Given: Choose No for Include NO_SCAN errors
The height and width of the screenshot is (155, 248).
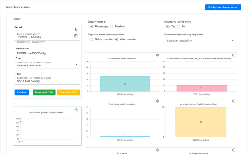Looking at the screenshot, I should coord(178,27).
